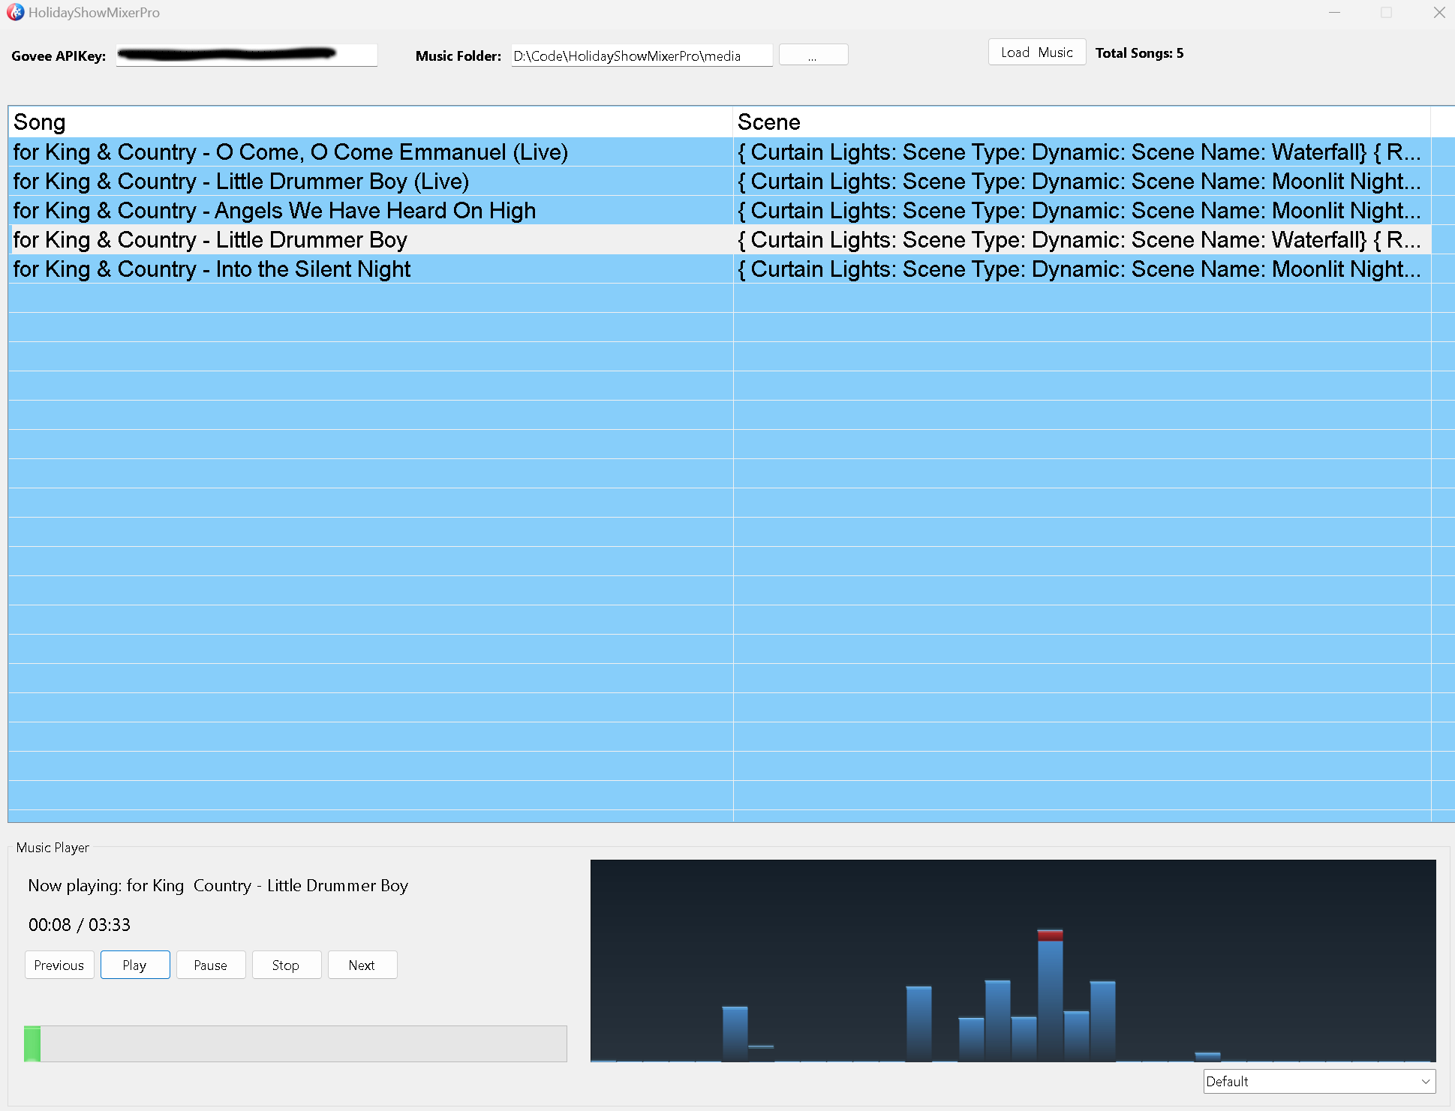Click the Song column header

[x=370, y=122]
